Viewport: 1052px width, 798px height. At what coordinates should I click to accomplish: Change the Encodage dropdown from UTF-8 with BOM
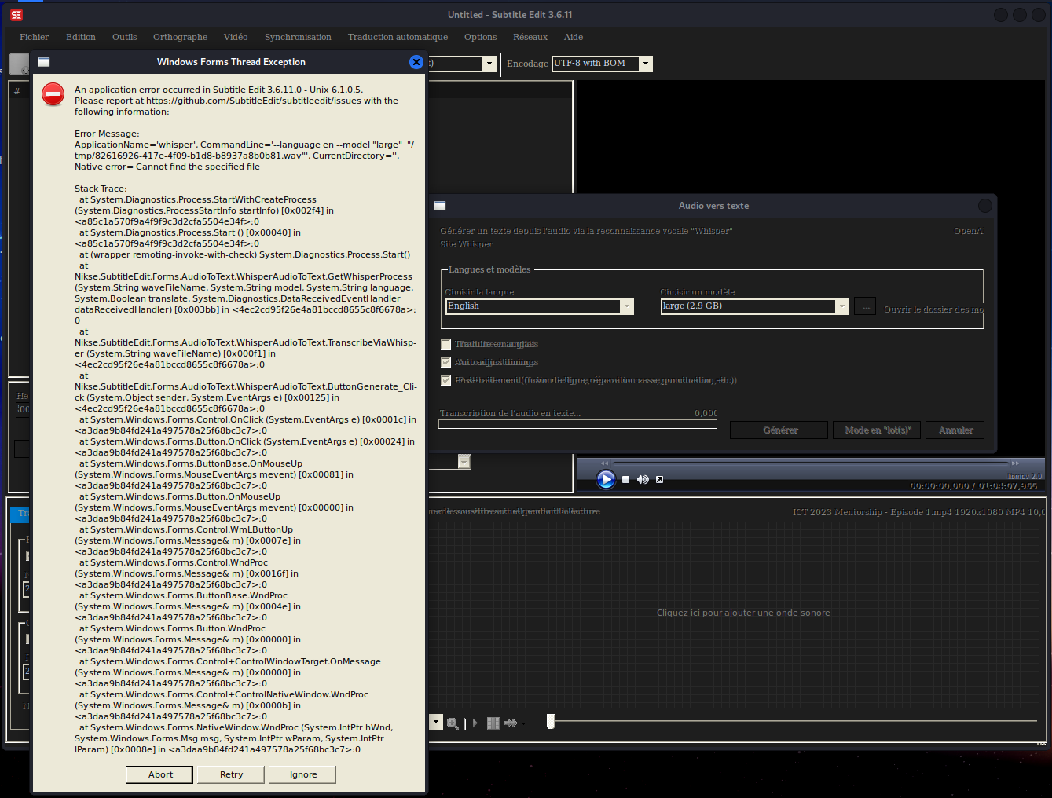coord(645,64)
